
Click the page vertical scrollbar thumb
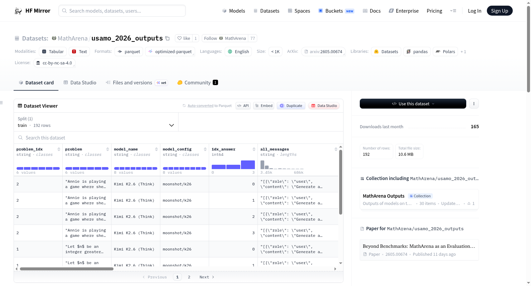point(528,49)
